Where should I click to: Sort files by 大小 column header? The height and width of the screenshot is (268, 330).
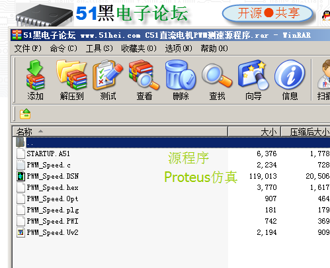click(x=254, y=132)
